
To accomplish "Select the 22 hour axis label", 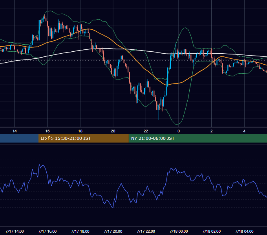I will 146,131.
